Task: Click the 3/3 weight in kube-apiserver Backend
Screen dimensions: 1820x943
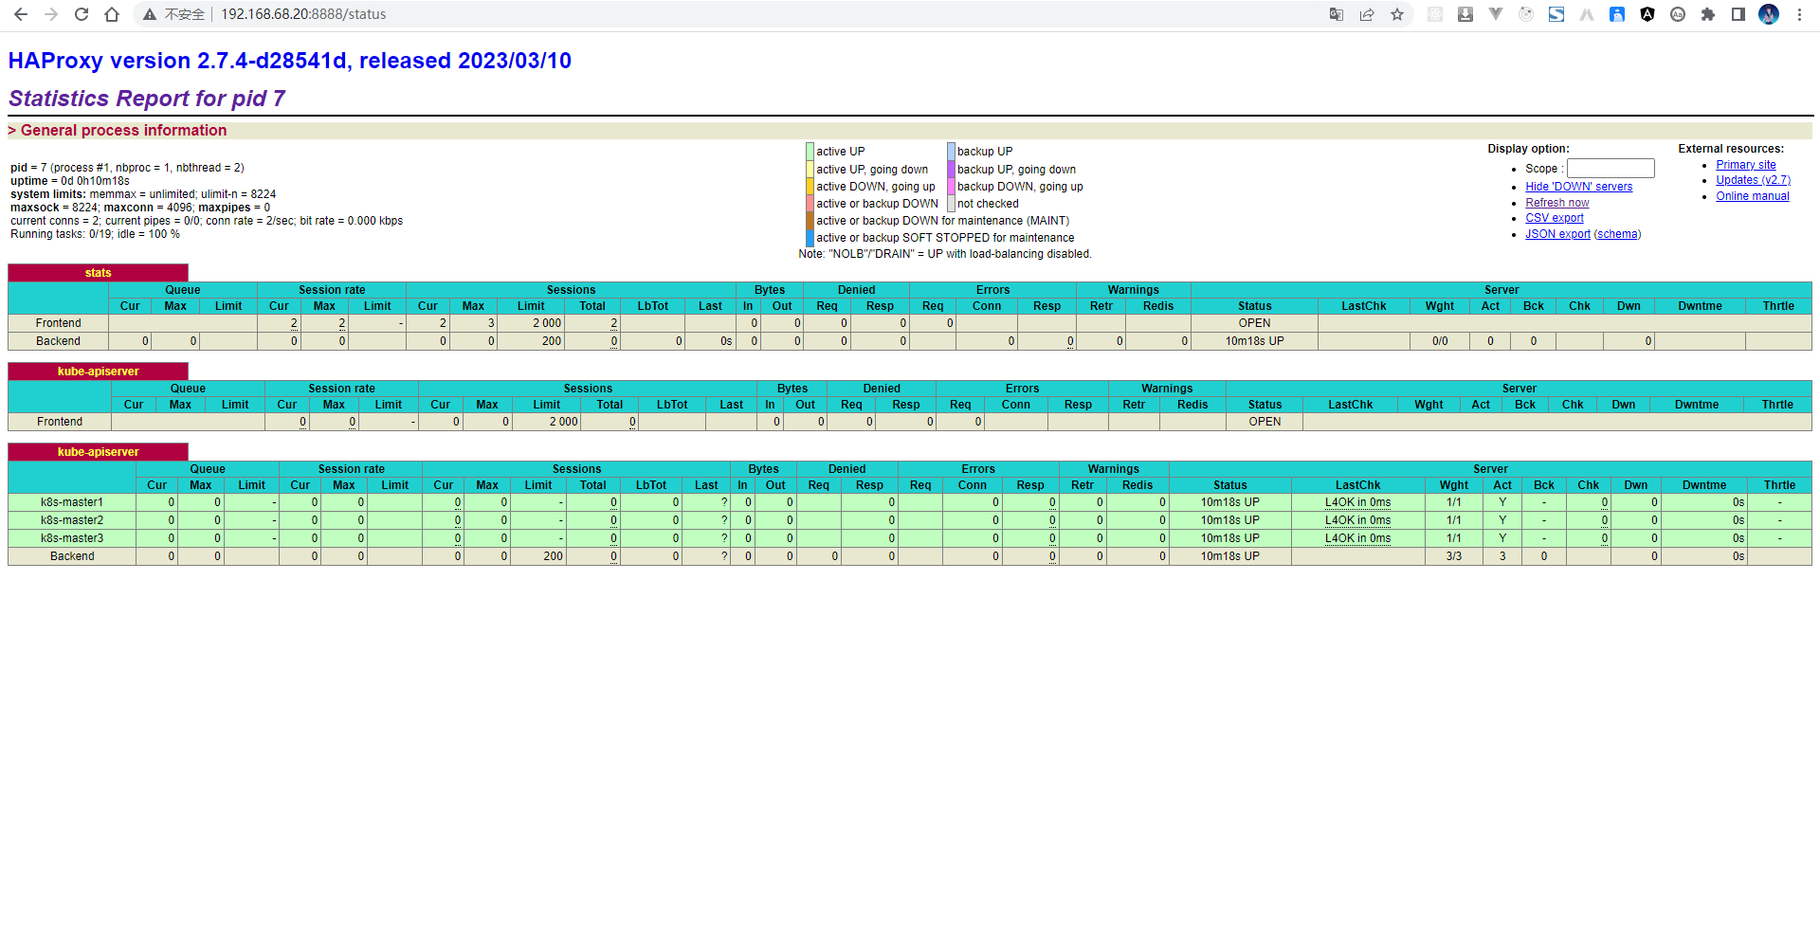Action: coord(1453,556)
